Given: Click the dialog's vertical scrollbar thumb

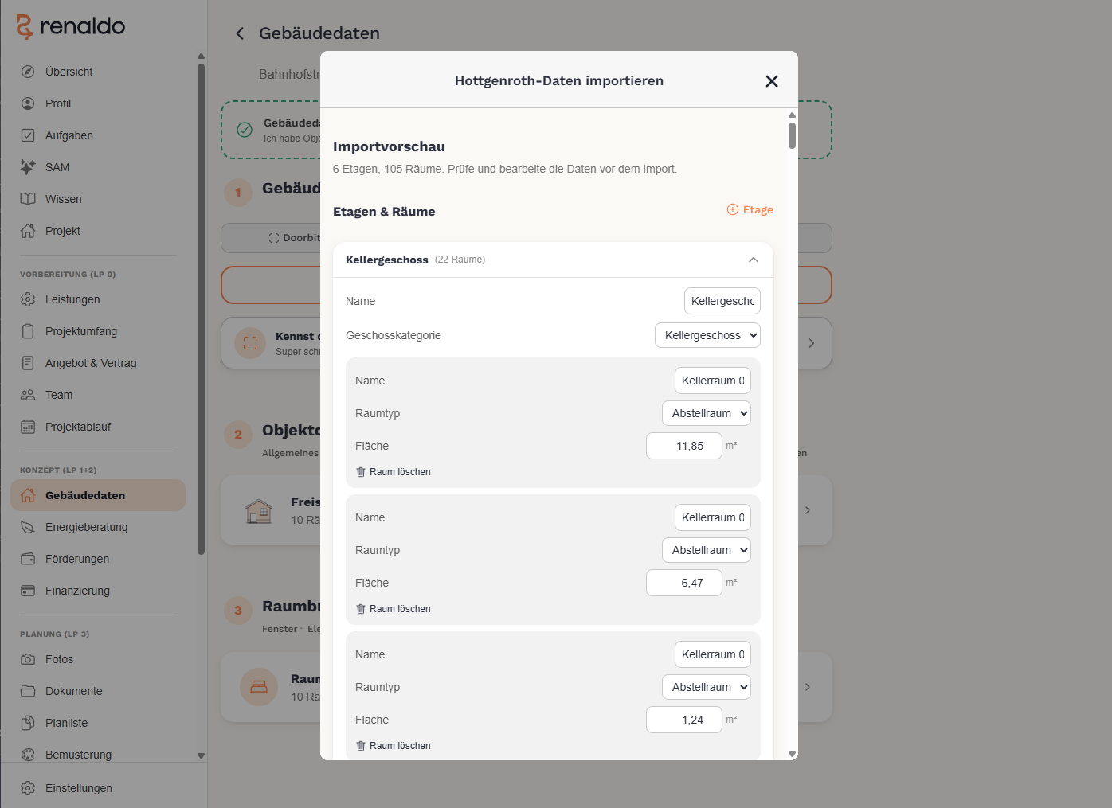Looking at the screenshot, I should (792, 135).
